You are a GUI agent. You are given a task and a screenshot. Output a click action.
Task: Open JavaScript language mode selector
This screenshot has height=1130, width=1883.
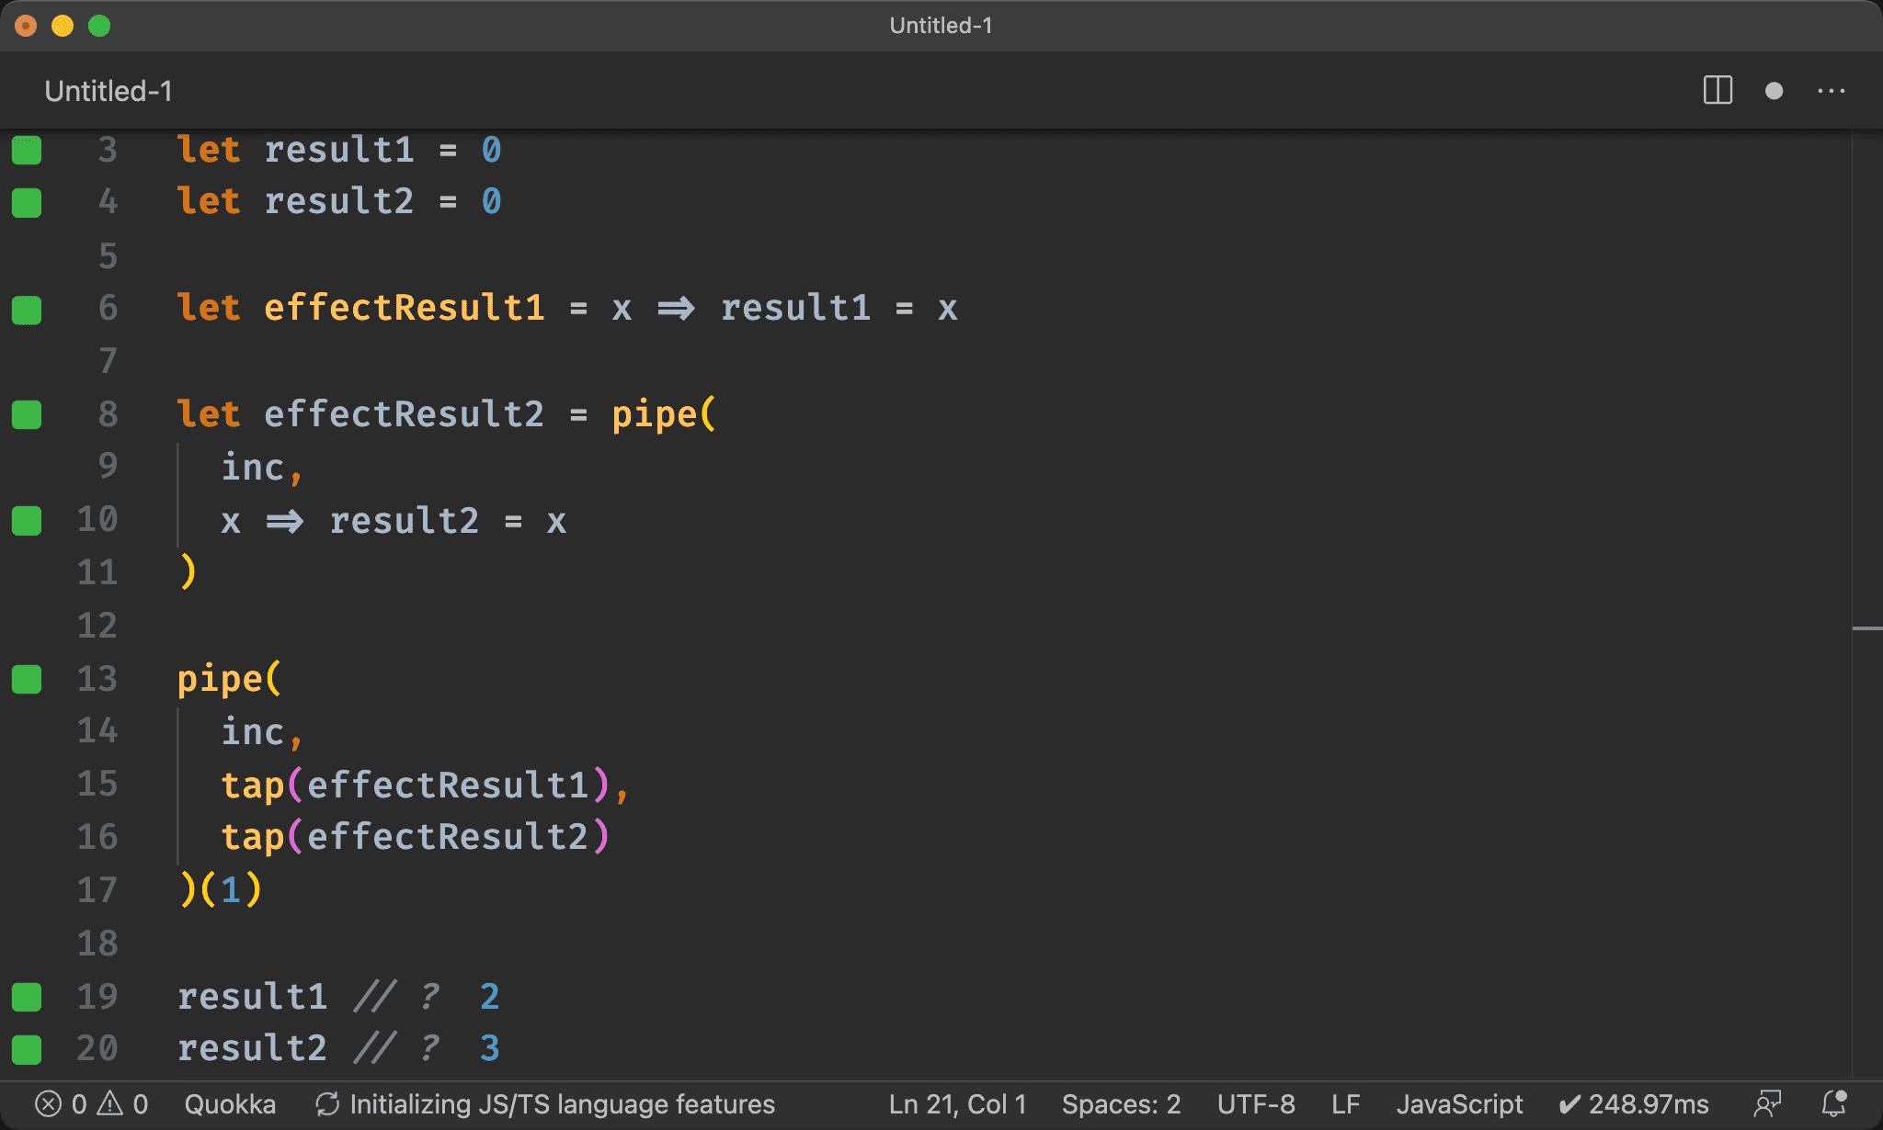(1459, 1103)
